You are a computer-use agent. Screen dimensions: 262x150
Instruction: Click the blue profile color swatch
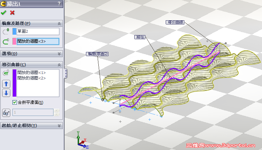point(14,31)
